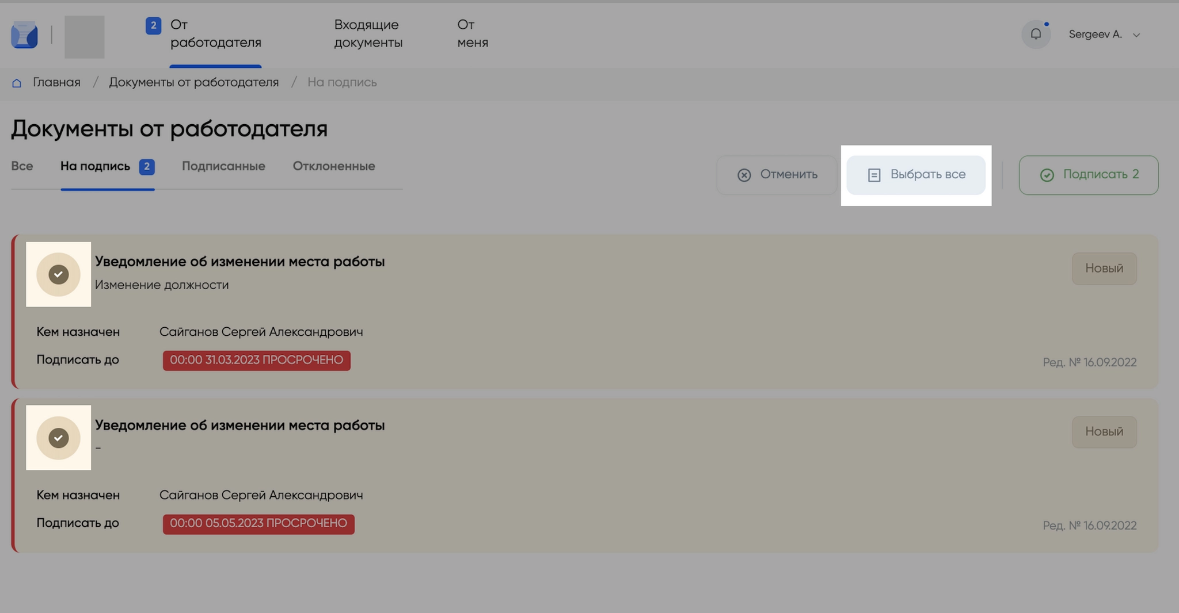1179x613 pixels.
Task: Uncheck the first notification document checkbox
Action: (58, 274)
